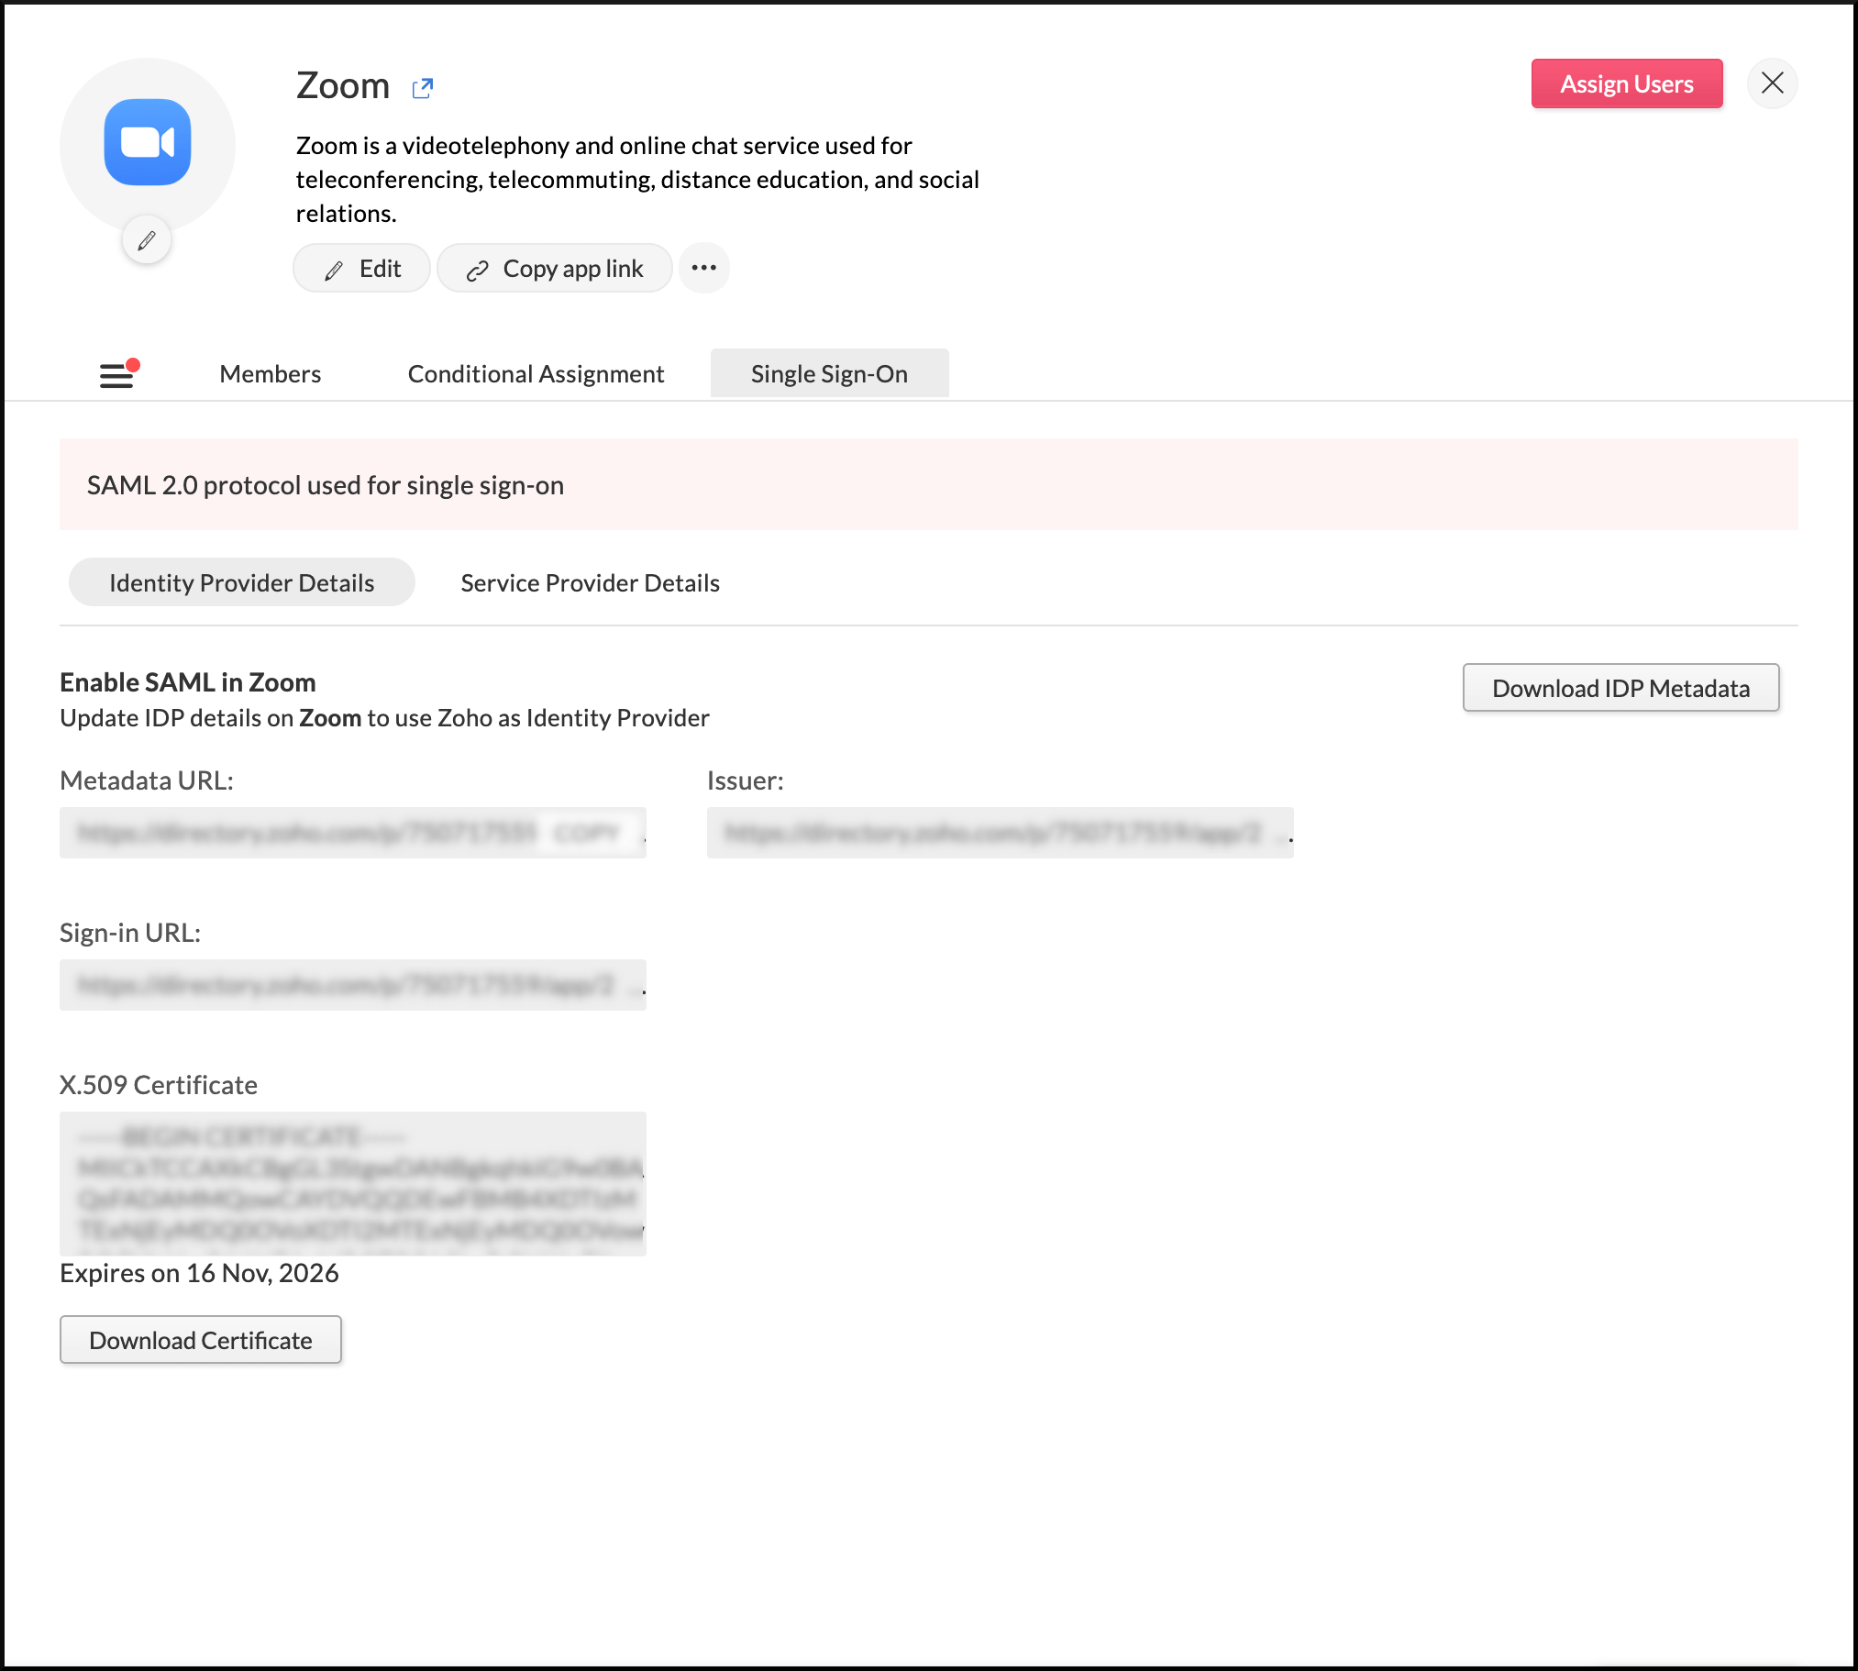Viewport: 1858px width, 1671px height.
Task: Click the Issuer URL field
Action: click(999, 833)
